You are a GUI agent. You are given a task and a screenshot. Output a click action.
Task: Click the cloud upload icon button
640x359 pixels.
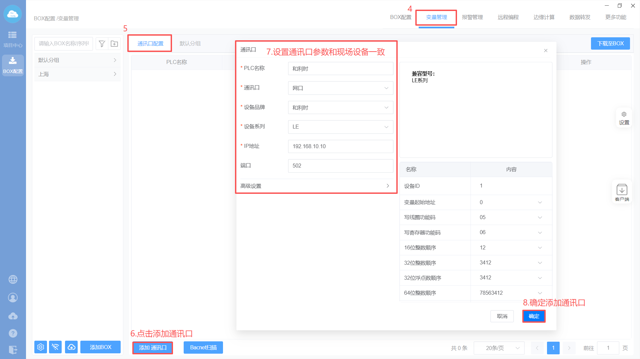[71, 347]
